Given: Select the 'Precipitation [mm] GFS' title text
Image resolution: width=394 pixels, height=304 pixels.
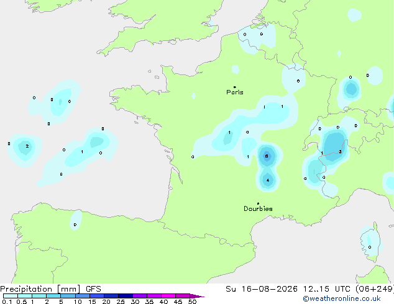Looking at the screenshot, I should [x=50, y=289].
